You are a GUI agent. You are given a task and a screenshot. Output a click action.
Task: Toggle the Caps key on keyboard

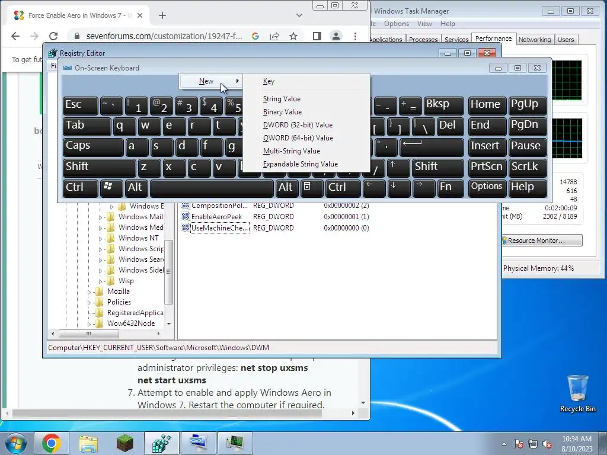tap(93, 147)
